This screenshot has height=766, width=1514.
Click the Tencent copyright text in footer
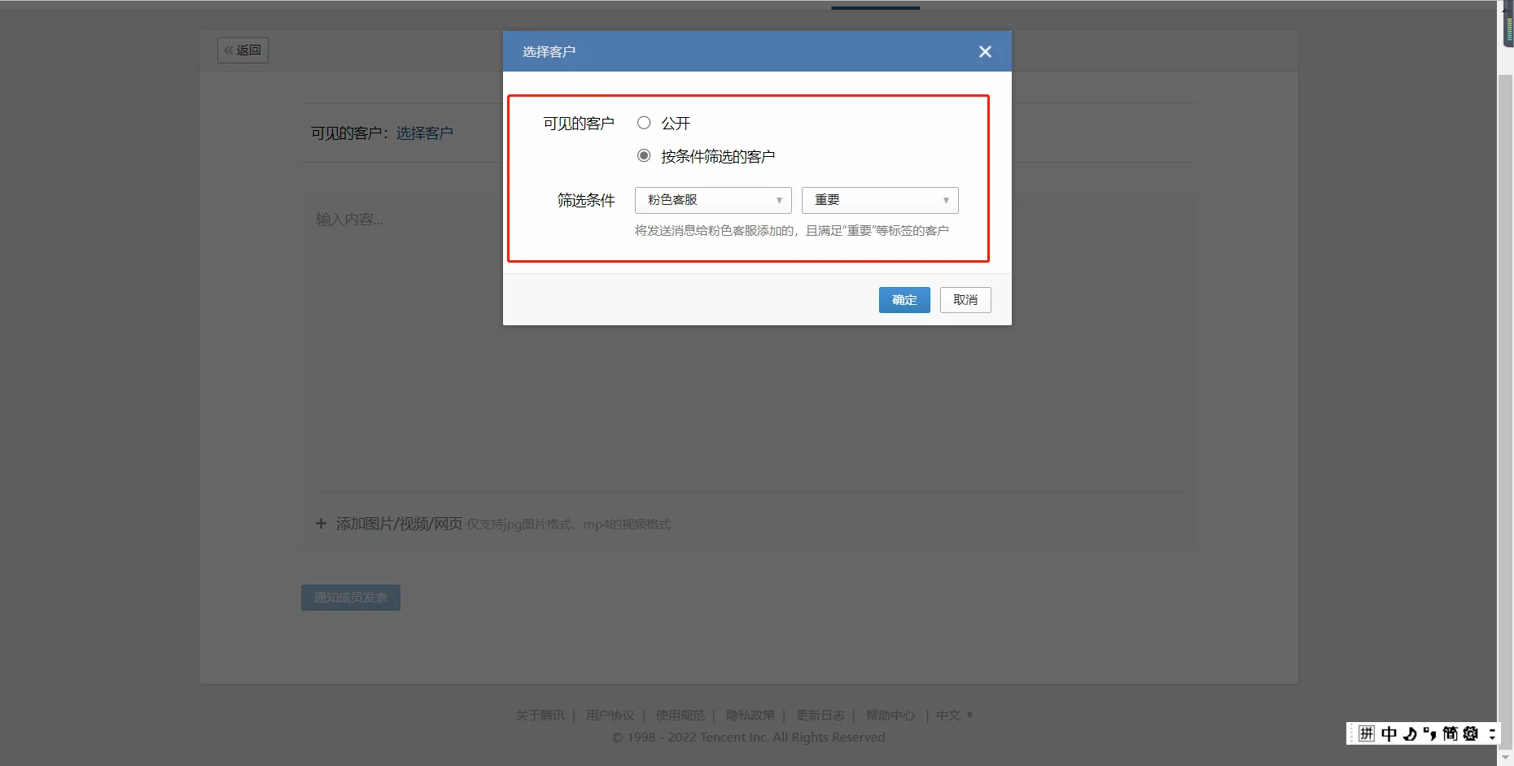749,738
